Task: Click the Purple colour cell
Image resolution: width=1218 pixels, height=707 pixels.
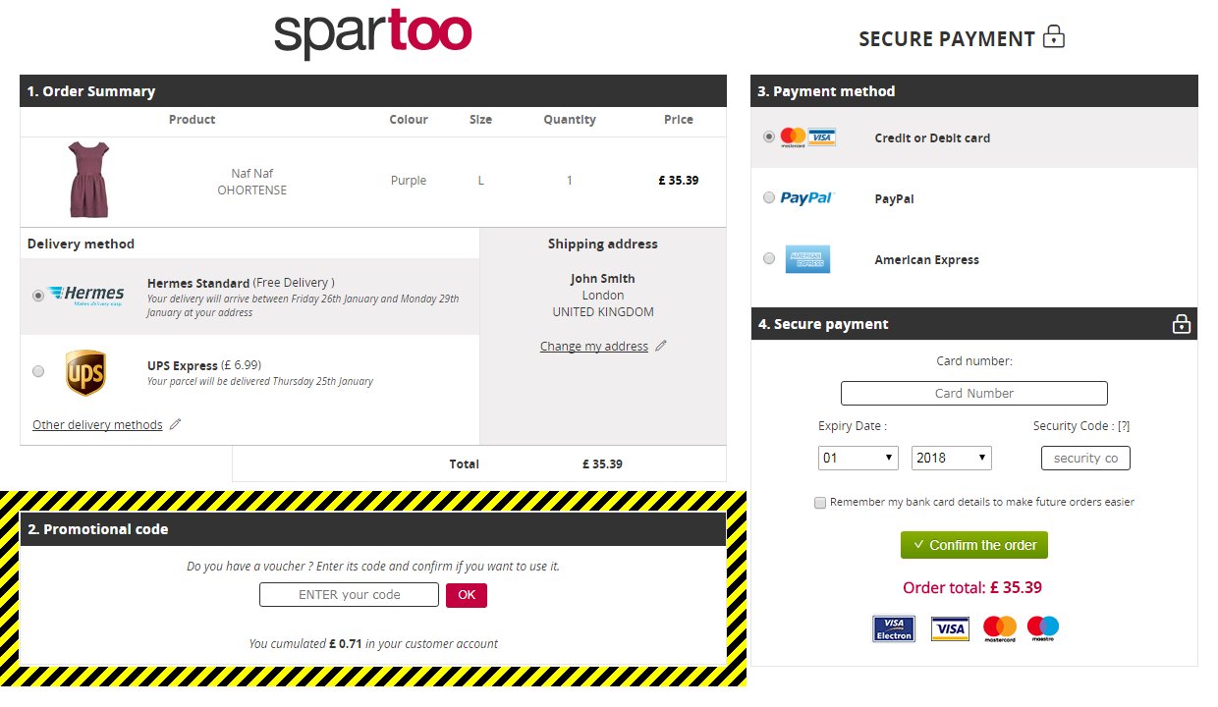Action: point(409,181)
